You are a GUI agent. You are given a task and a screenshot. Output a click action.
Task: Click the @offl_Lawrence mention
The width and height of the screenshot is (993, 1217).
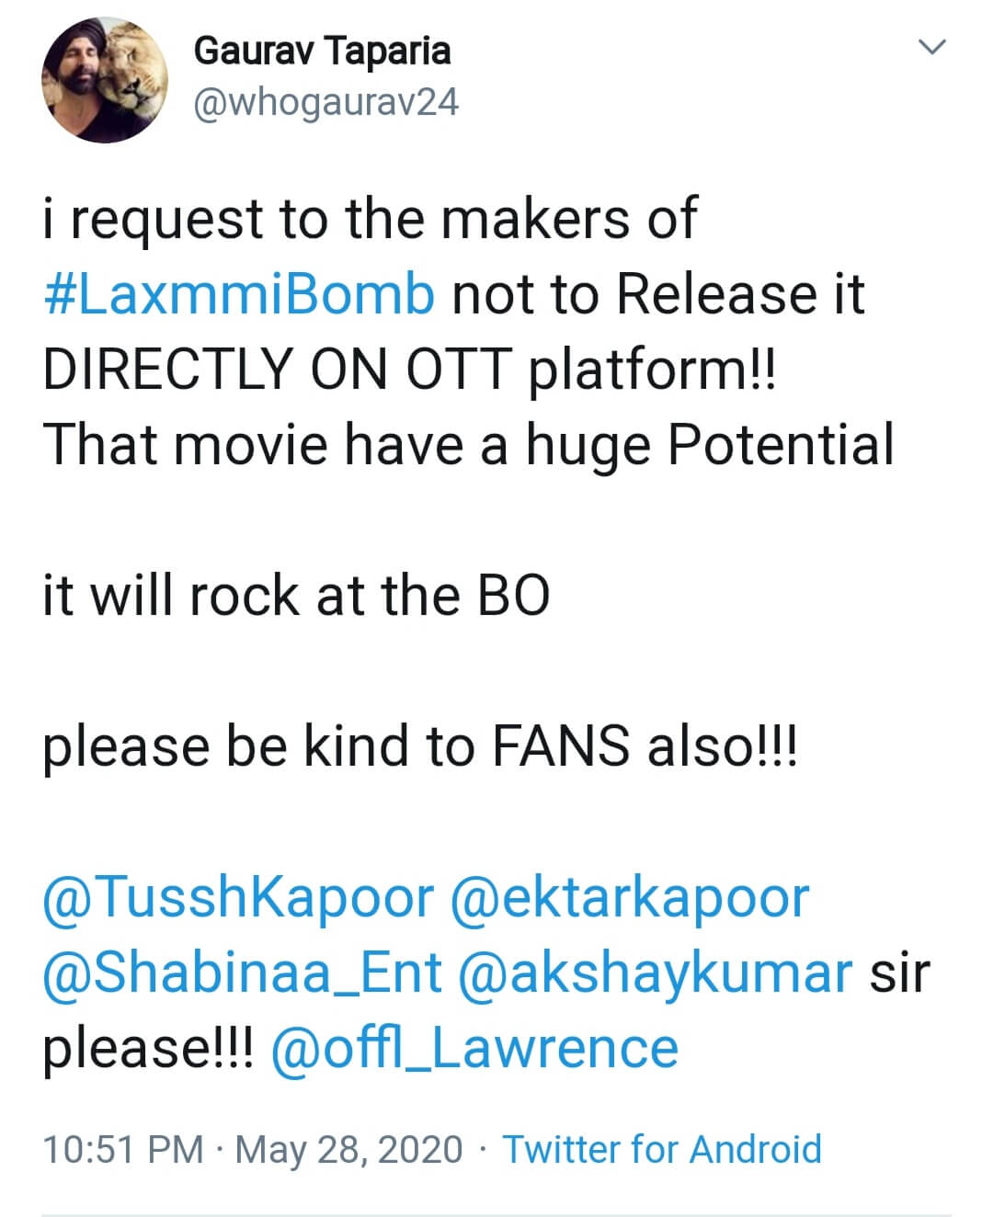point(474,1048)
